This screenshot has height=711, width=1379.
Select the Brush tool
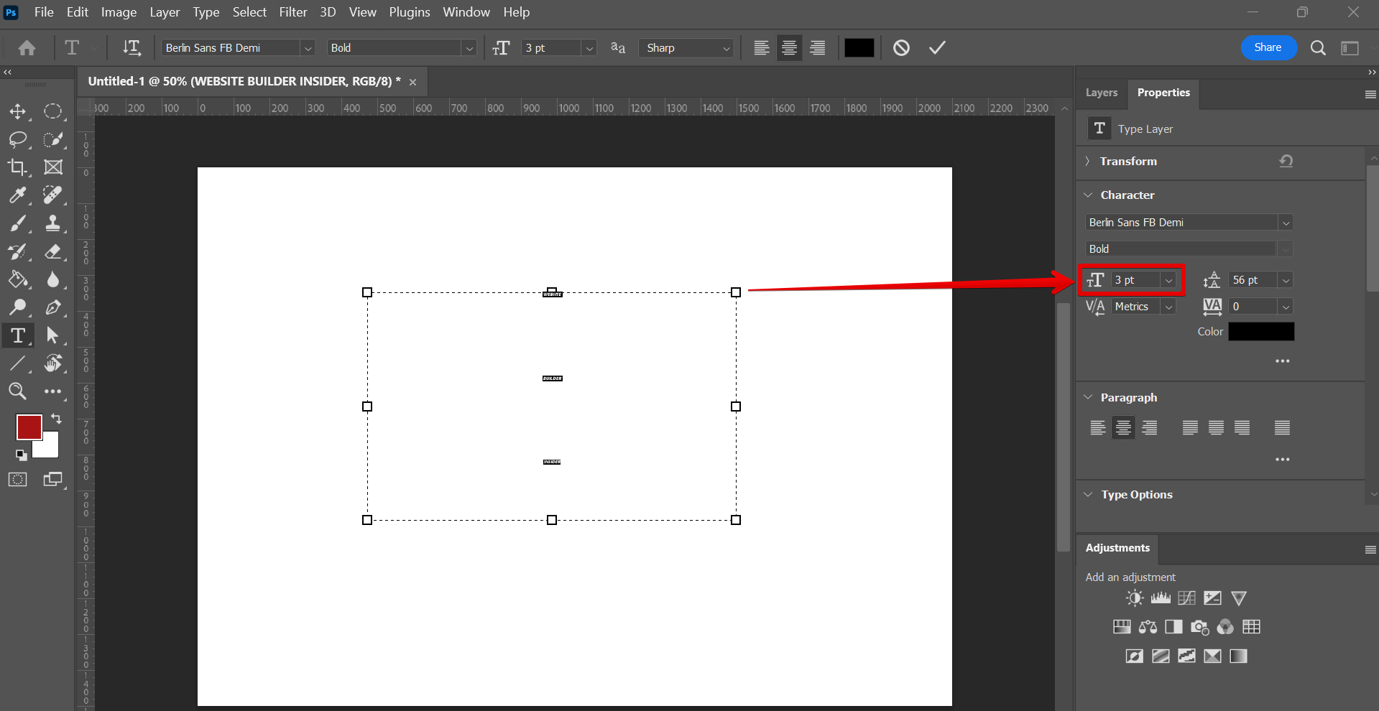[17, 223]
